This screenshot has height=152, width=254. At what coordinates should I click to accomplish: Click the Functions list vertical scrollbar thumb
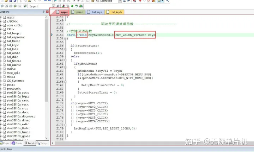47,61
